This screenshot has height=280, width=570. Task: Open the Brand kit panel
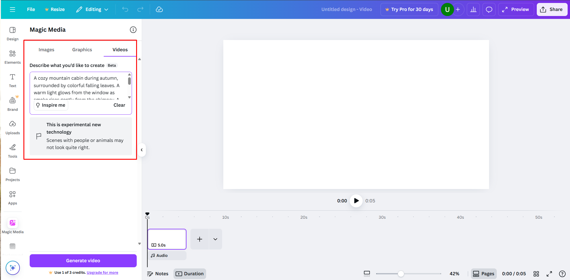click(12, 103)
